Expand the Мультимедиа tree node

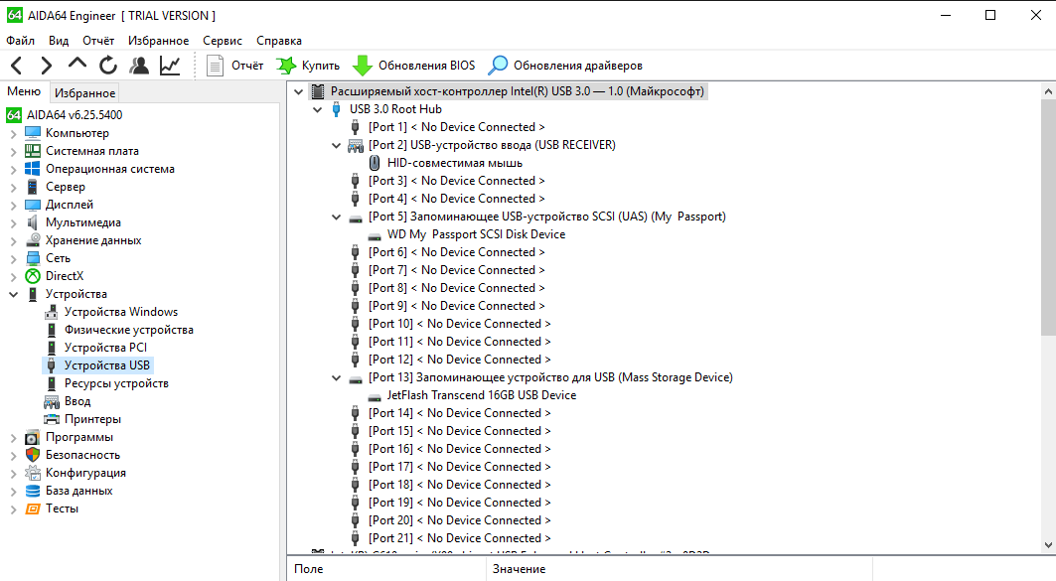pyautogui.click(x=13, y=222)
